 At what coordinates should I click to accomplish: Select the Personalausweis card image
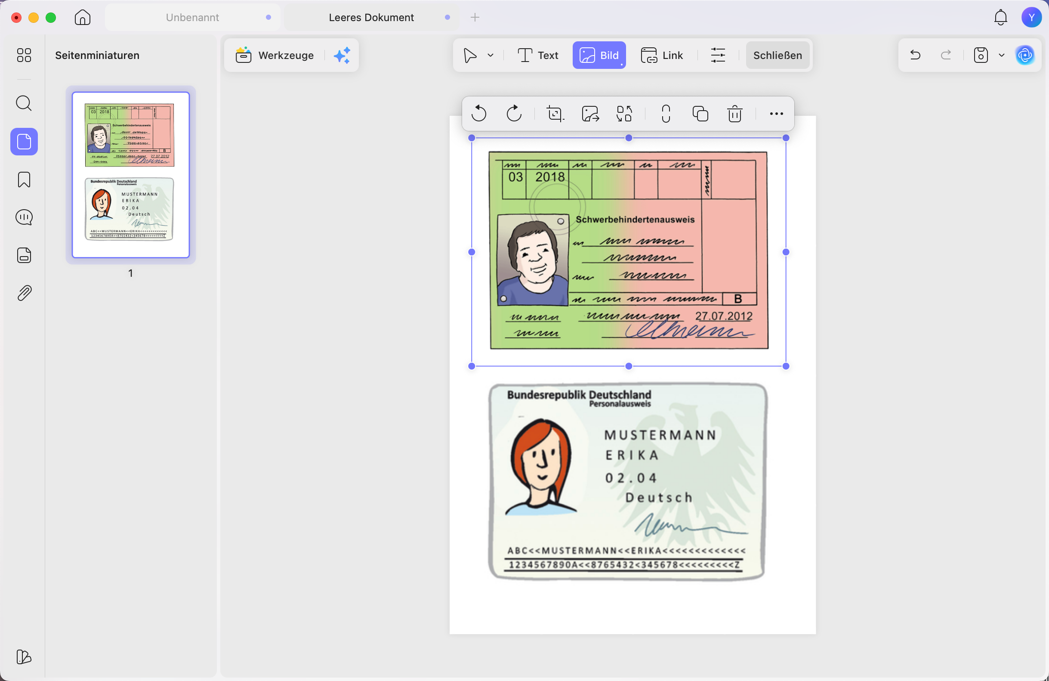628,482
